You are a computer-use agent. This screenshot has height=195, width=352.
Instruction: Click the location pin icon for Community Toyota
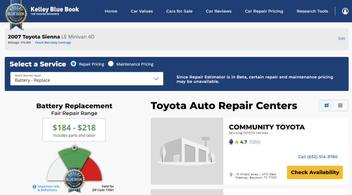pyautogui.click(x=231, y=175)
